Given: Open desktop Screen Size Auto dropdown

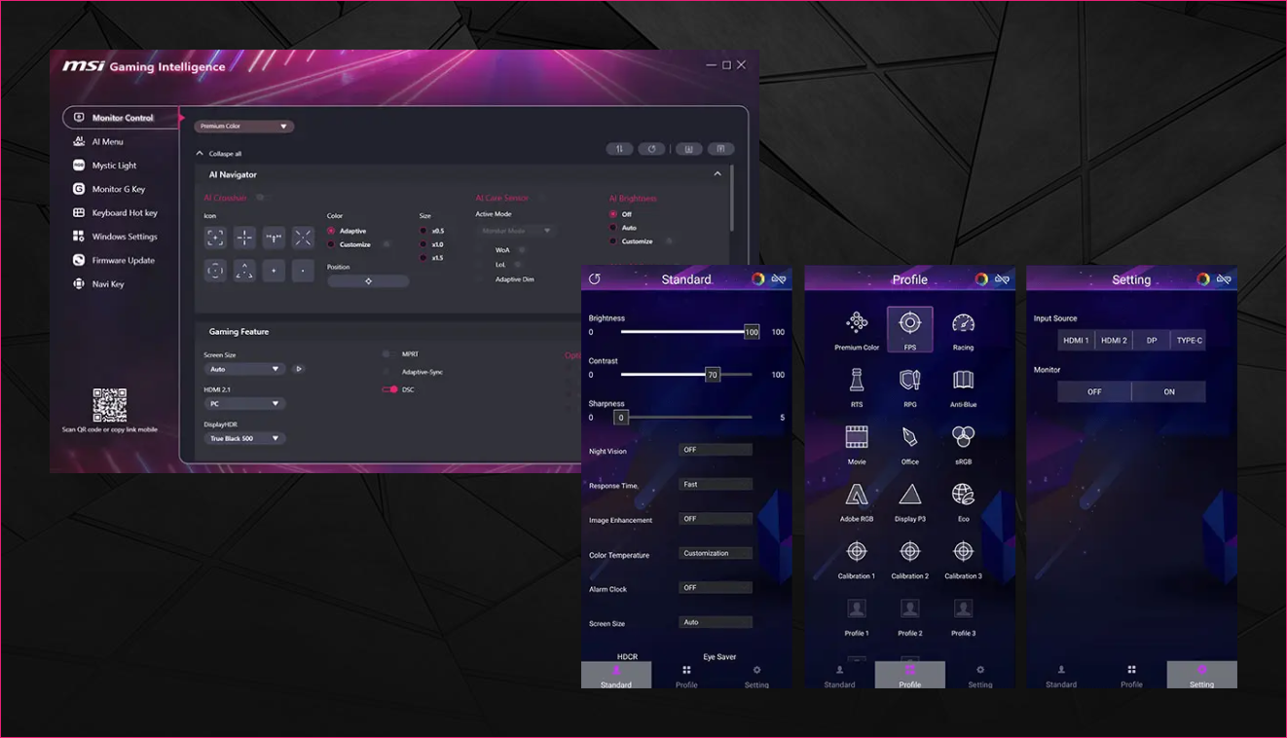Looking at the screenshot, I should (x=244, y=369).
